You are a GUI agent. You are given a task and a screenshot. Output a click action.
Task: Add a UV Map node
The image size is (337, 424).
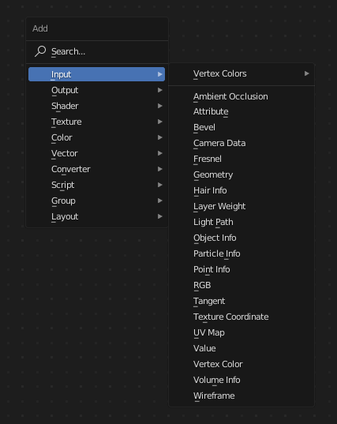(242, 332)
